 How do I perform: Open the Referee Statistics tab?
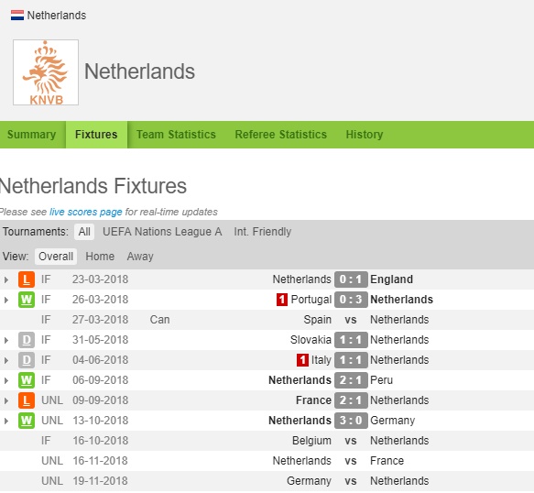pos(280,135)
